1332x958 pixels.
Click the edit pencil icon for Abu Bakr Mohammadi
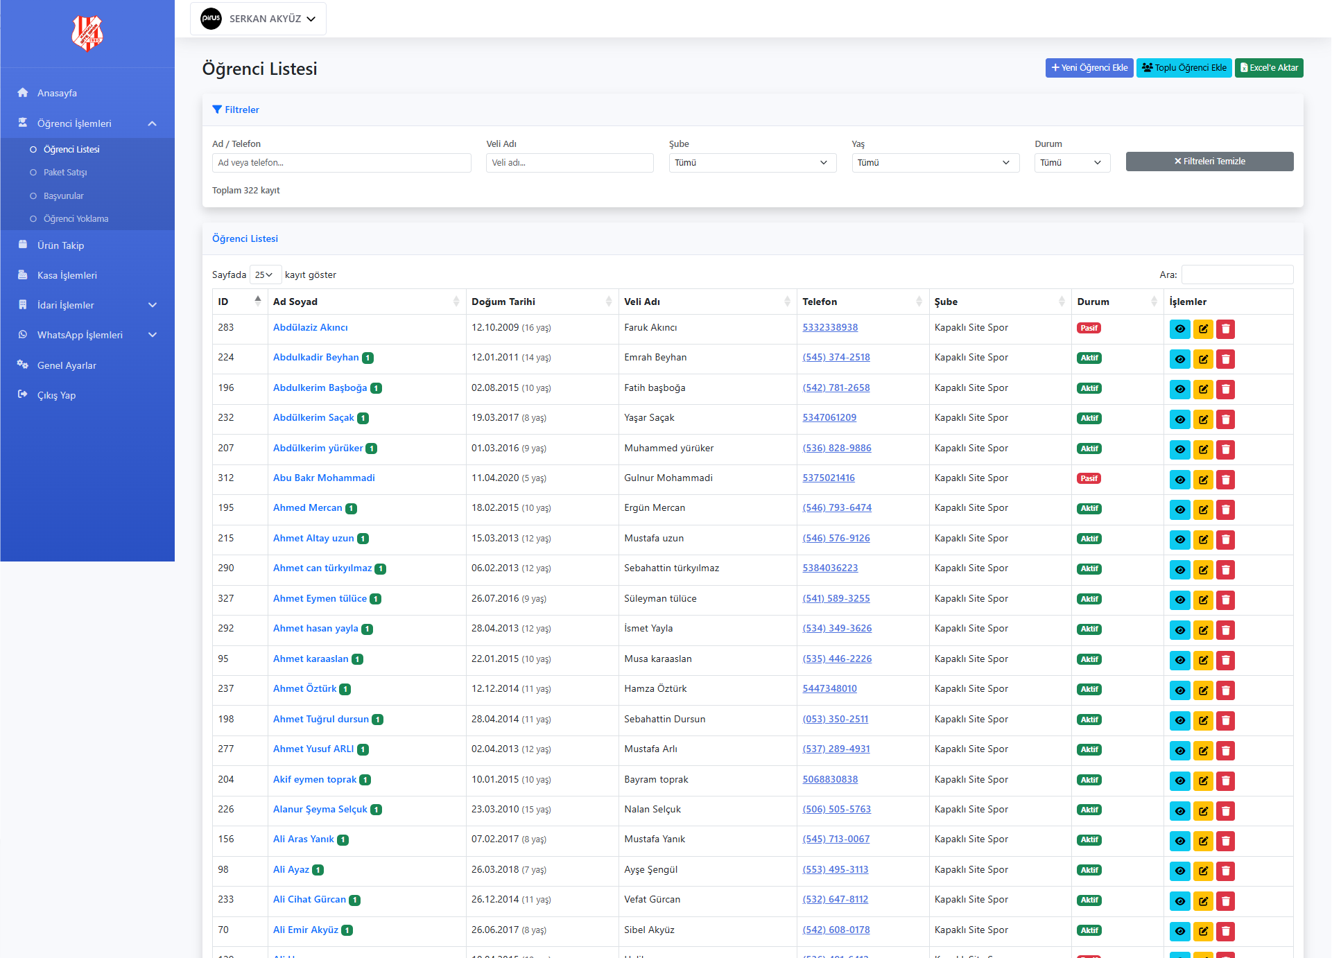pyautogui.click(x=1203, y=480)
